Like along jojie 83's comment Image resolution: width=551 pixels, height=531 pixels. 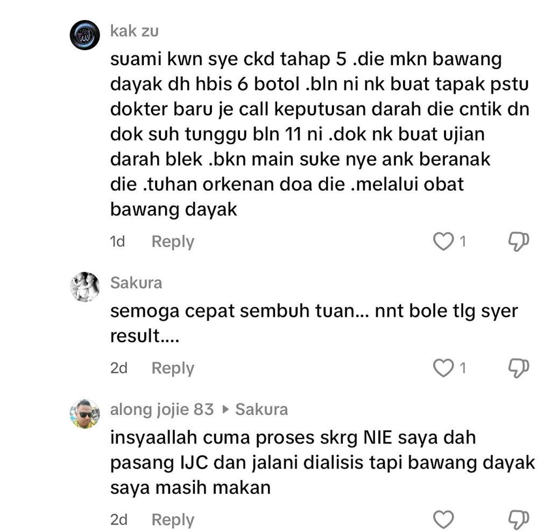[x=443, y=520]
